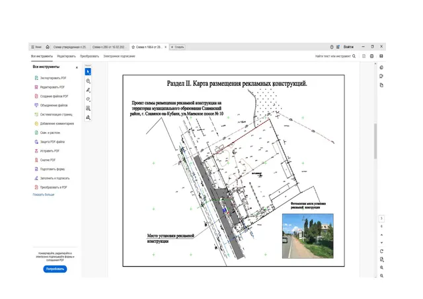Screen dimensions: 423x299
Task: Close the 'Все инструменты' side panel
Action: pyautogui.click(x=77, y=67)
